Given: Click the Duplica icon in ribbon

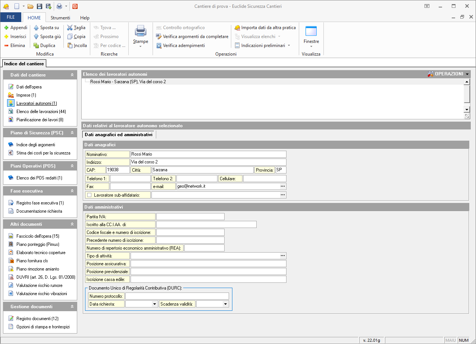Looking at the screenshot, I should 36,46.
